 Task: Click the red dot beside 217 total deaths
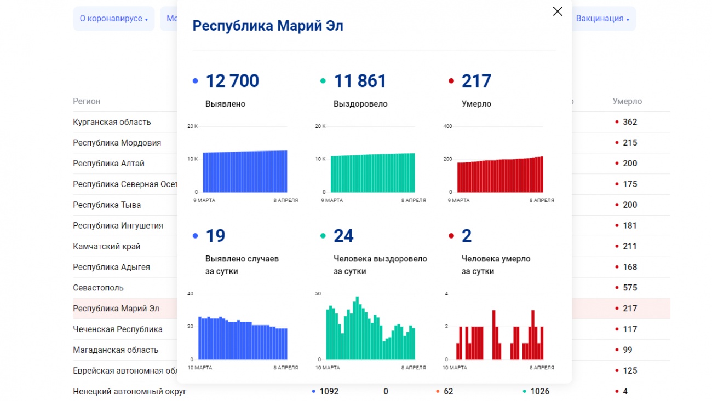point(451,82)
